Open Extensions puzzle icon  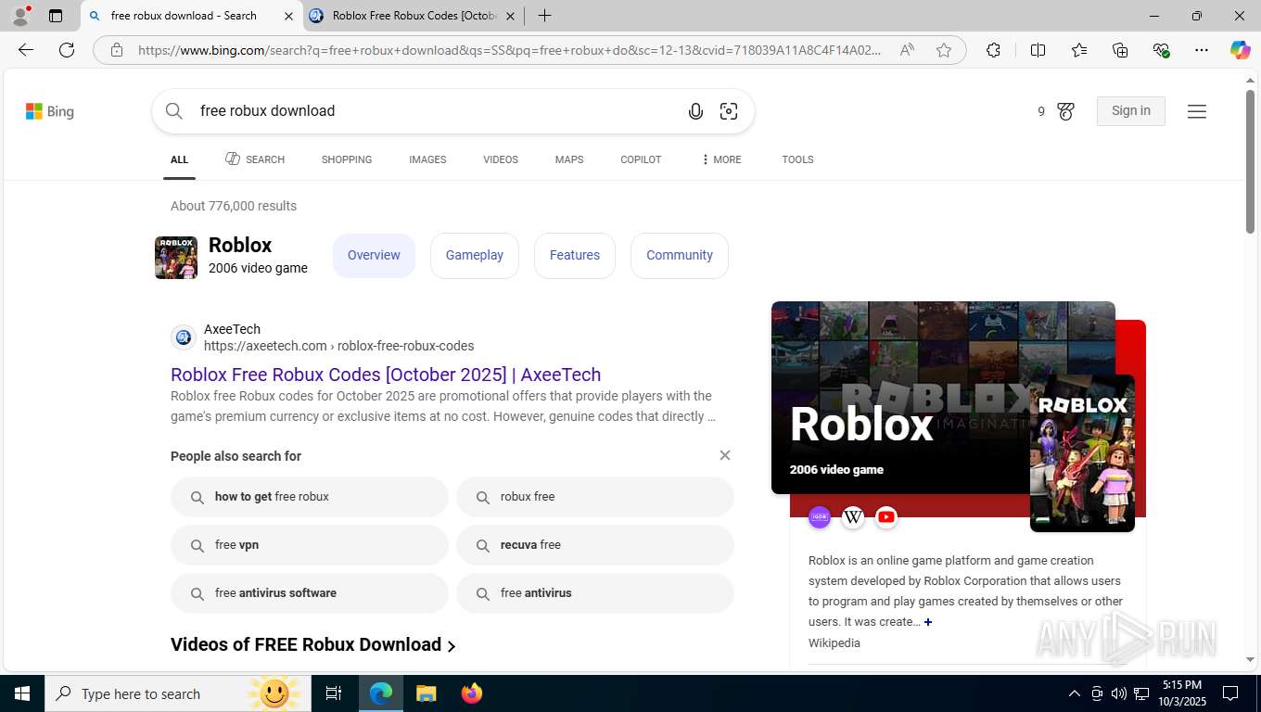993,50
